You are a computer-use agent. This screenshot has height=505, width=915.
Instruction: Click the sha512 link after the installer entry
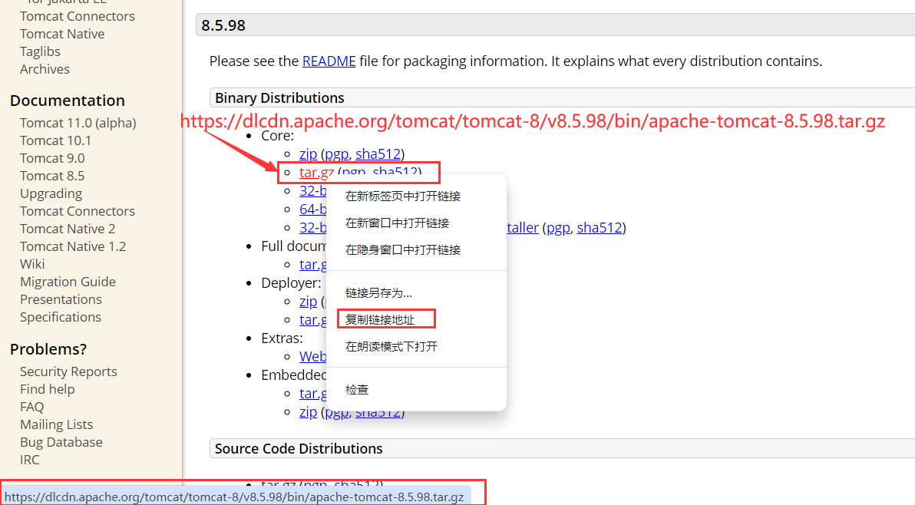tap(600, 228)
